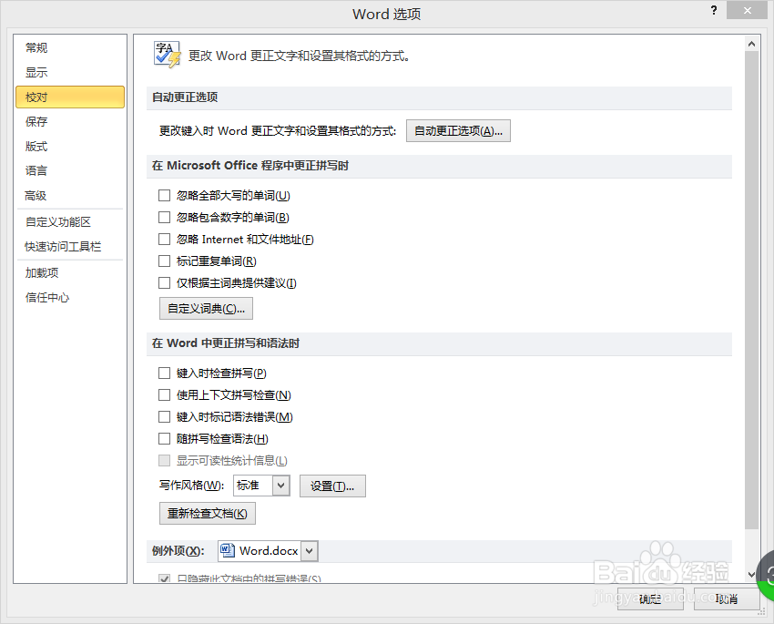Enable 仅根据主词典提供建议 checkbox
The width and height of the screenshot is (774, 624).
165,283
